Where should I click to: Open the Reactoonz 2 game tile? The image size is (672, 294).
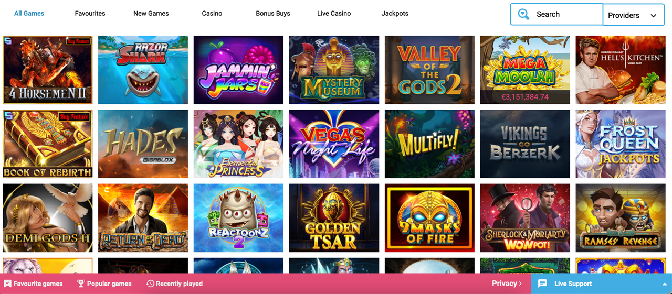coord(238,217)
